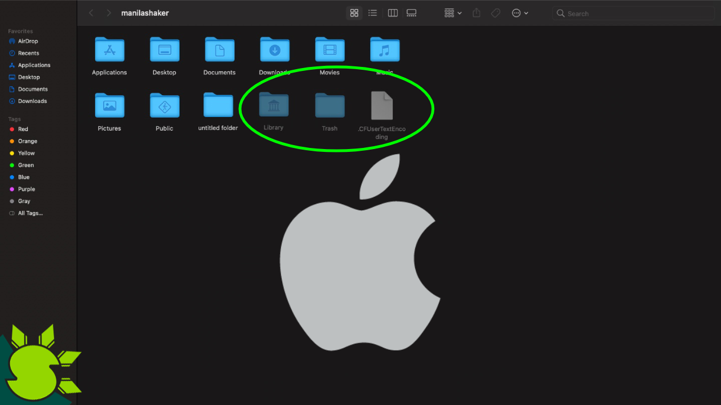Select the Downloads folder icon

click(274, 50)
